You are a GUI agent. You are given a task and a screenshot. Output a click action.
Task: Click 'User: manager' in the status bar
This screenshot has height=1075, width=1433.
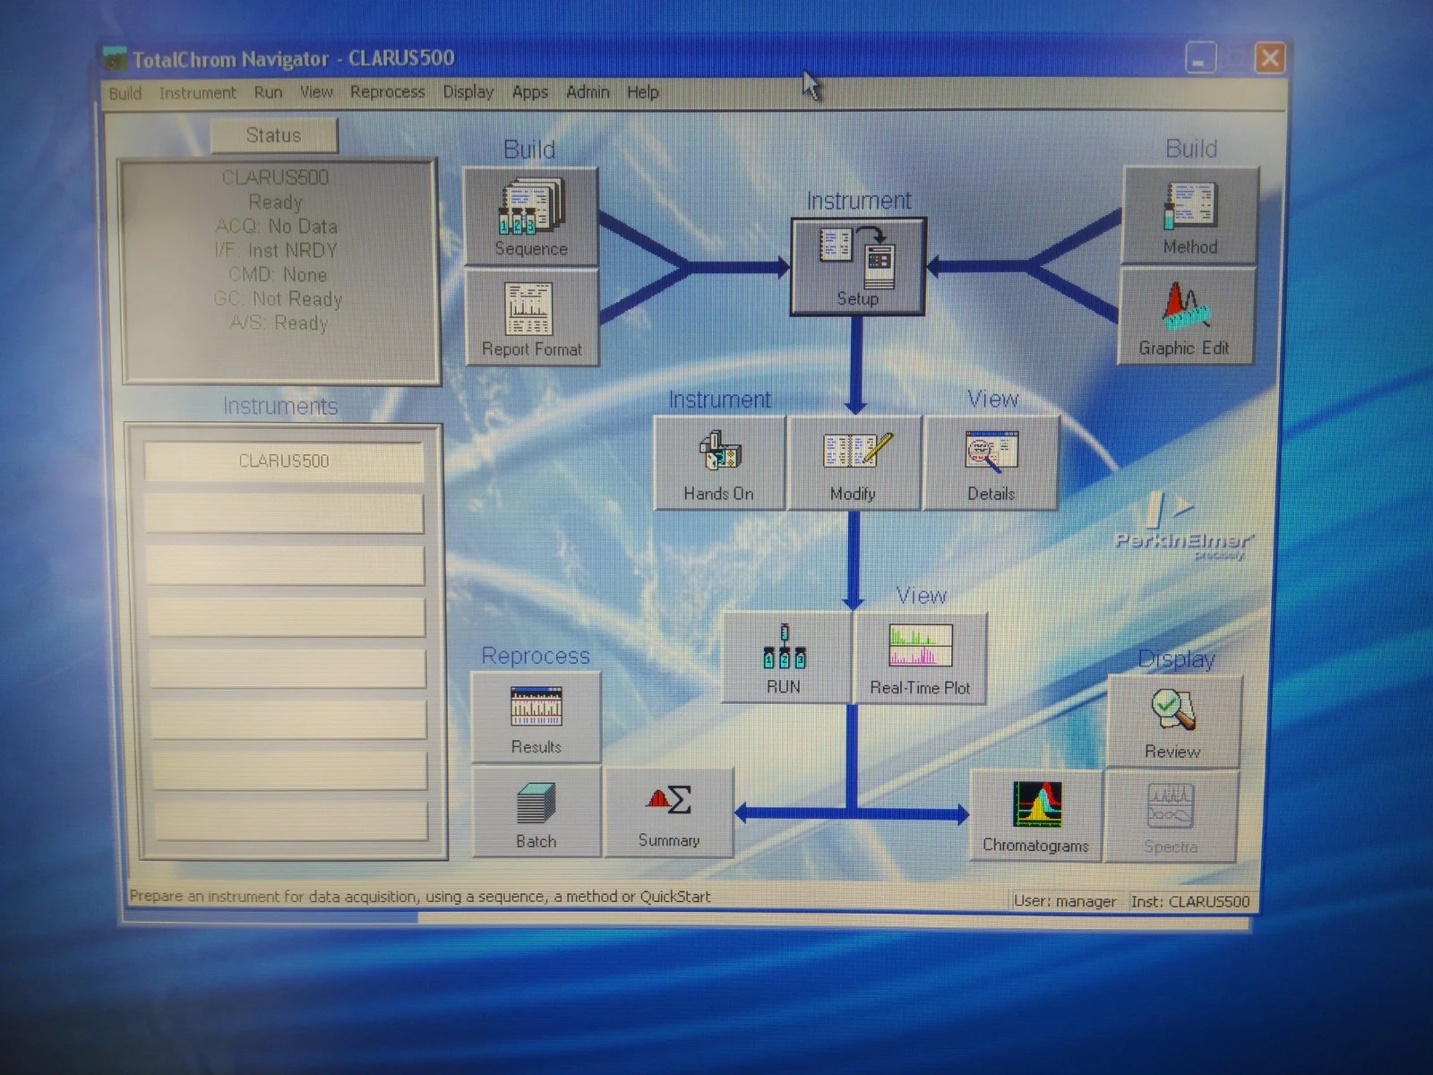tap(1065, 901)
